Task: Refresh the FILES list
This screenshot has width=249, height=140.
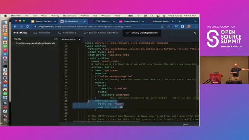Action: pyautogui.click(x=56, y=39)
